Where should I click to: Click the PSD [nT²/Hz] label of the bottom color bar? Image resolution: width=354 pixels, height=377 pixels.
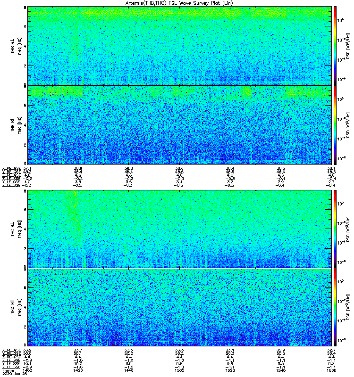348,307
